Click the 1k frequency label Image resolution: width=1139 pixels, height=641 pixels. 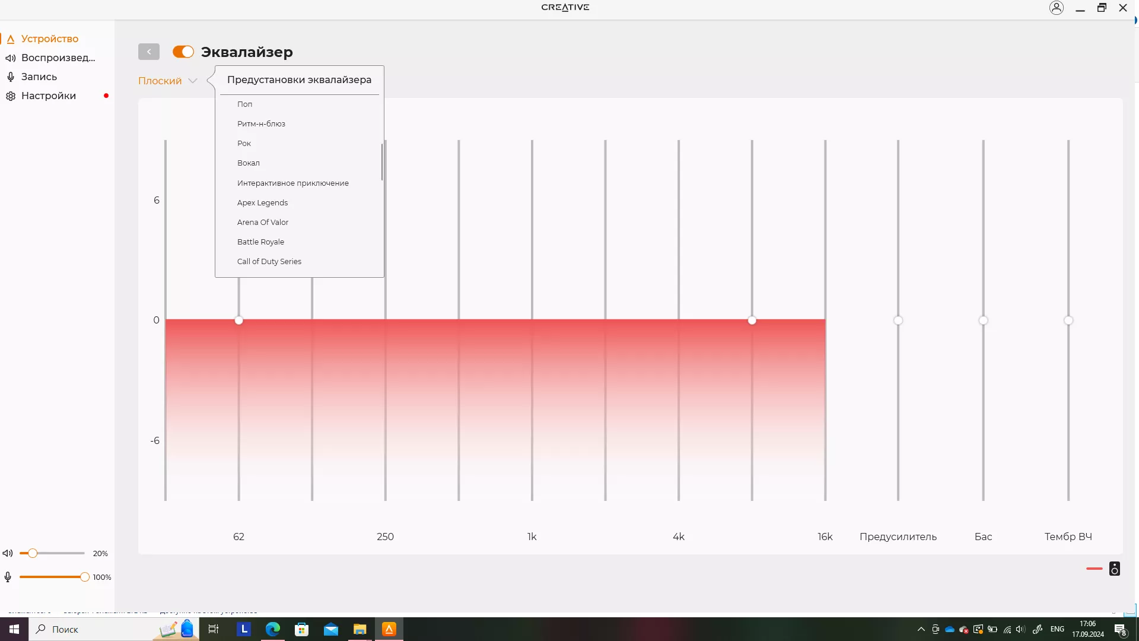click(532, 537)
